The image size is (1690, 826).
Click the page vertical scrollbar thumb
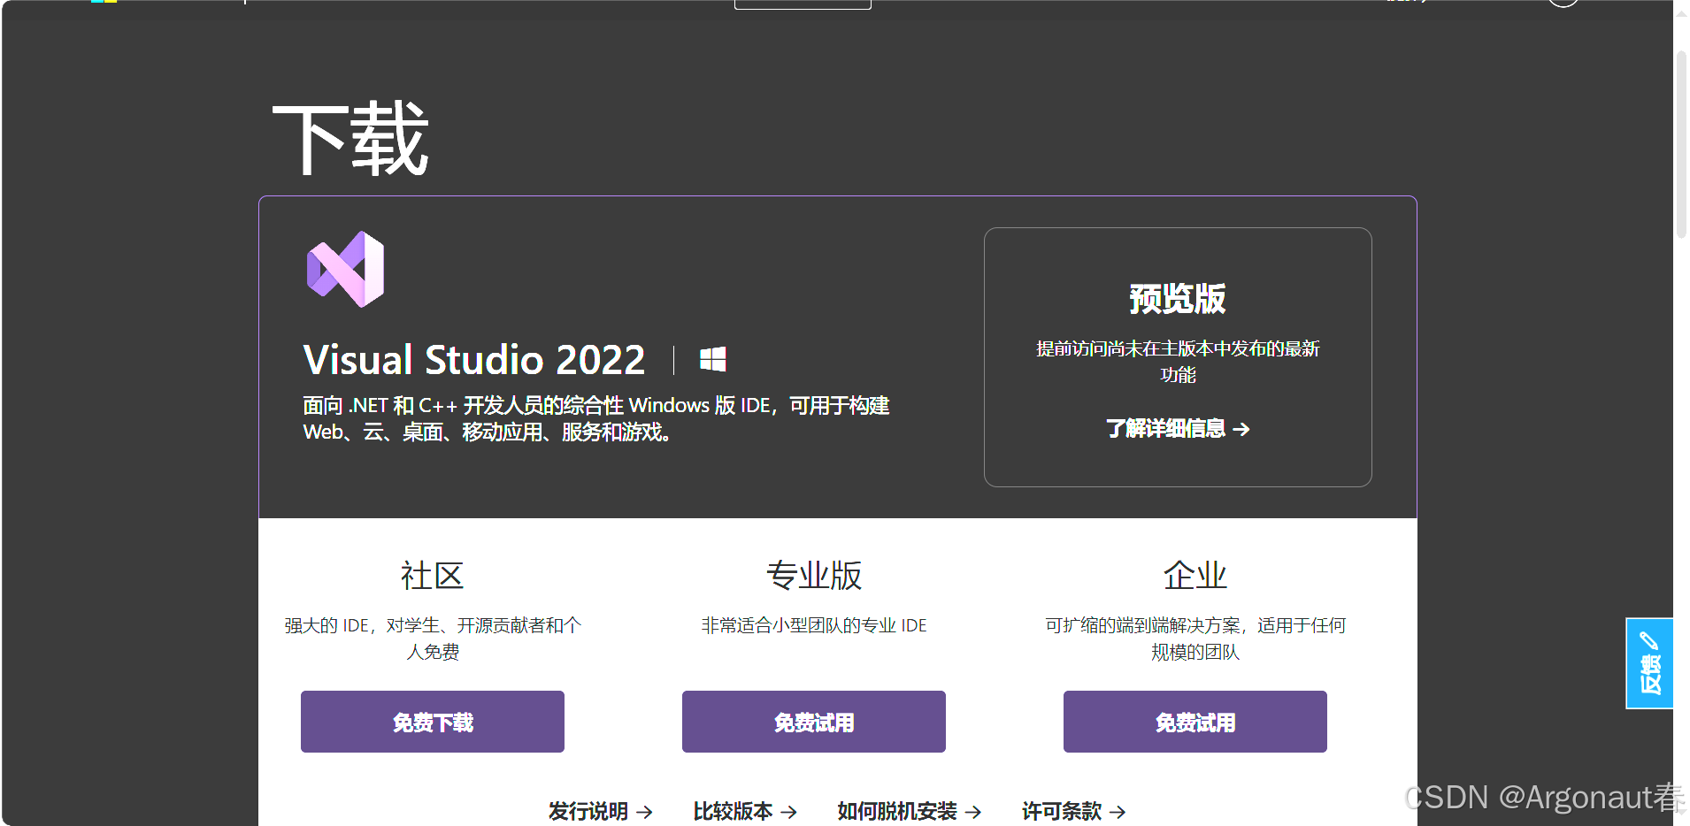pos(1681,144)
